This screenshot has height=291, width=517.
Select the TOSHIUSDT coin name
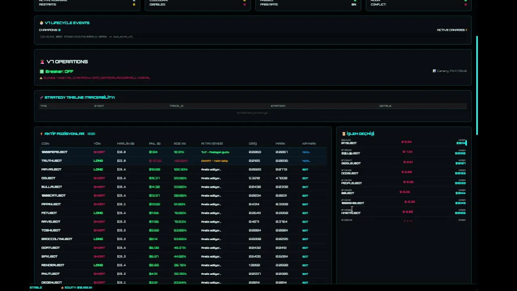coord(51,230)
